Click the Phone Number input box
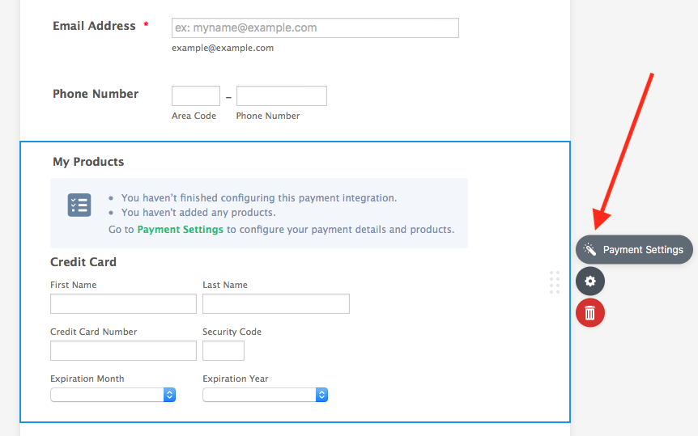698x436 pixels. click(281, 96)
